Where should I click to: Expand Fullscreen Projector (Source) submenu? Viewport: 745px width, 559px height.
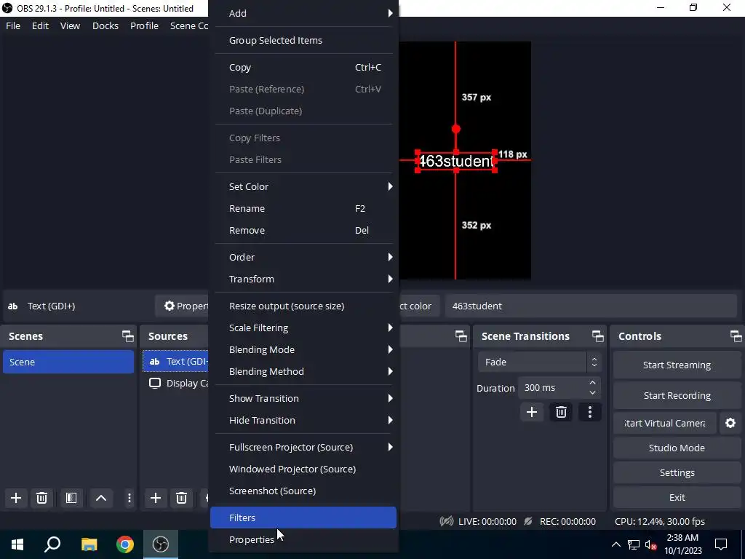[x=303, y=448]
